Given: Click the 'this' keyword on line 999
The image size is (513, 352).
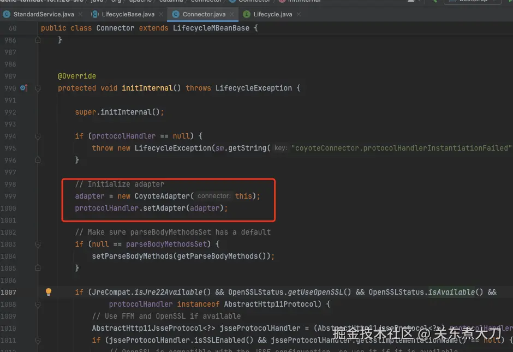Looking at the screenshot, I should (243, 196).
